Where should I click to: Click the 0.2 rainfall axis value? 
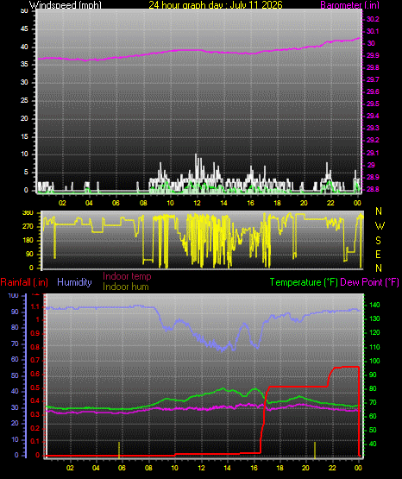click(x=35, y=428)
